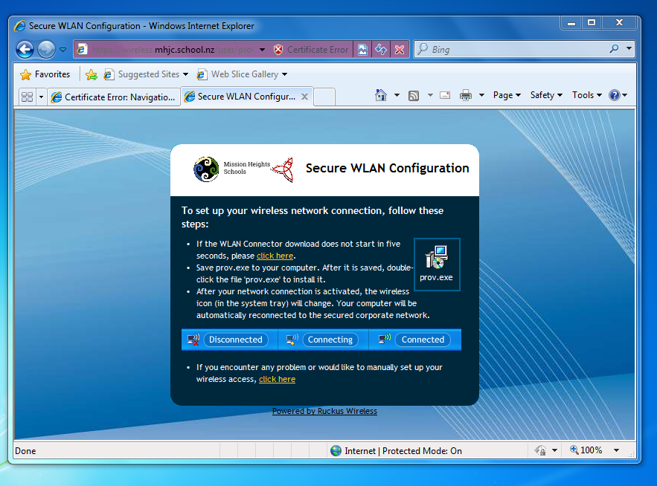657x486 pixels.
Task: Open Compatibility View icon in address bar
Action: (x=362, y=50)
